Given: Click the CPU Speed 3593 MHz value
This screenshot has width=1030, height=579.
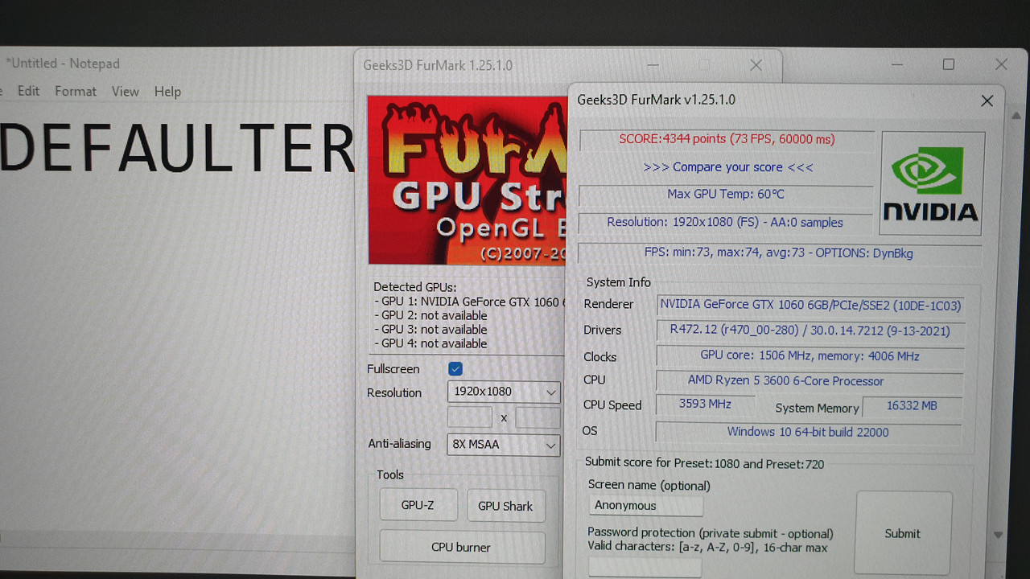Looking at the screenshot, I should click(x=705, y=404).
